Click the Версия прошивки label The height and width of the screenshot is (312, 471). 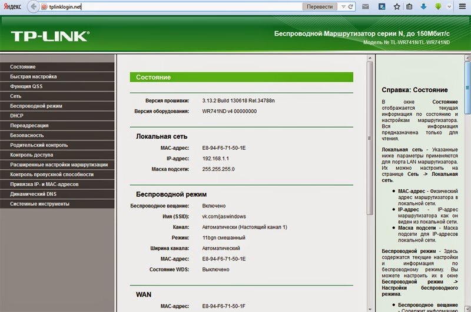(167, 100)
